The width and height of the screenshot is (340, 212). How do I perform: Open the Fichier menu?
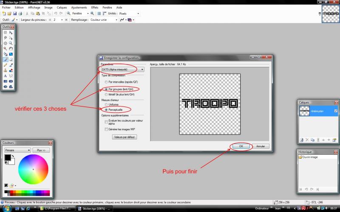coord(6,7)
